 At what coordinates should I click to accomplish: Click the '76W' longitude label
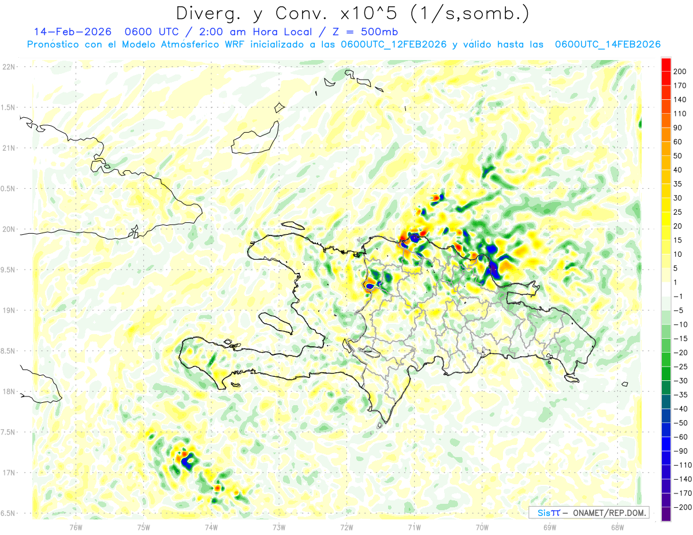click(76, 527)
